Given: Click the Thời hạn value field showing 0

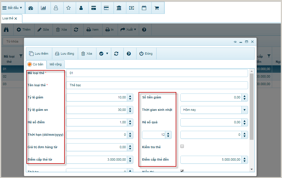Looking at the screenshot, I should tap(97, 135).
